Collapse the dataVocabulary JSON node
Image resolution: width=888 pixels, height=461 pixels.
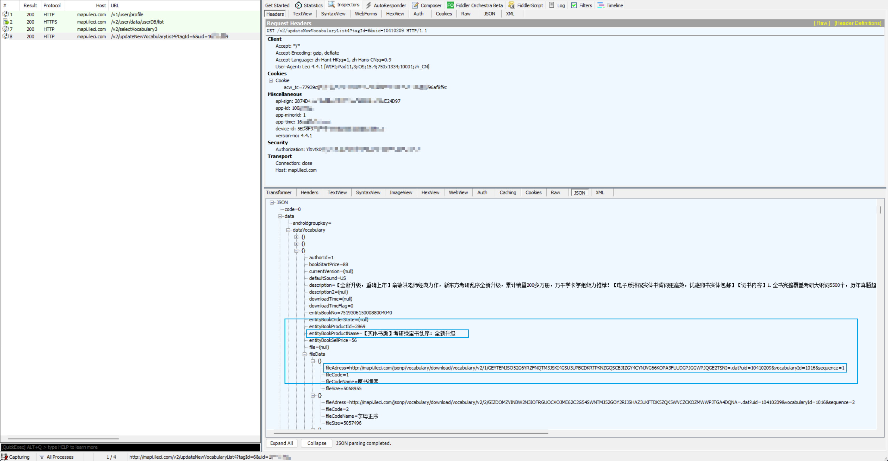pos(288,230)
